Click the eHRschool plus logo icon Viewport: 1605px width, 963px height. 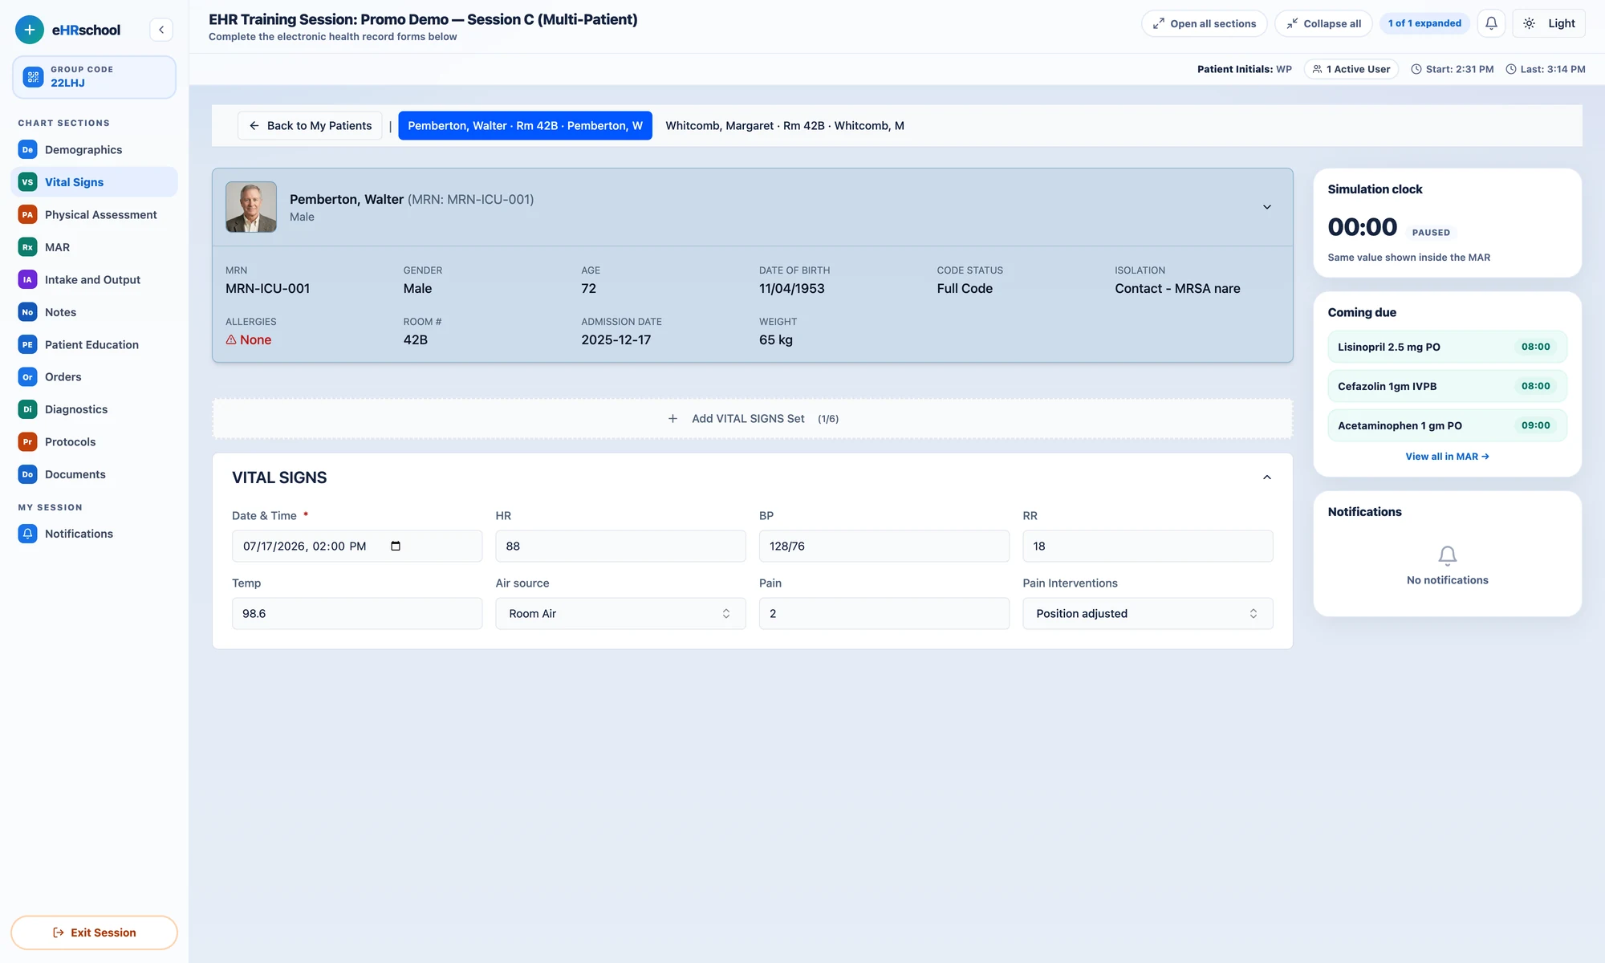point(30,30)
